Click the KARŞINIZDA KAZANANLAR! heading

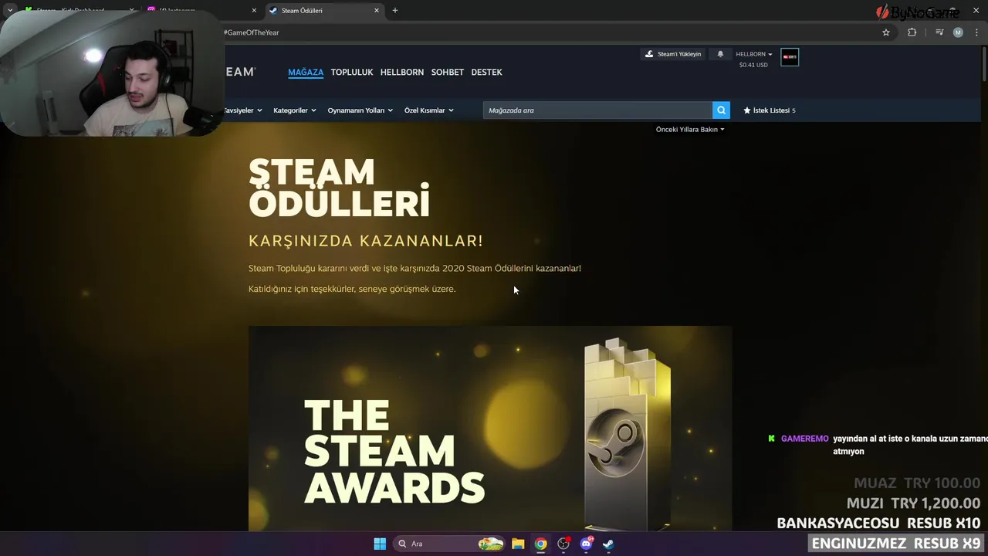coord(366,240)
